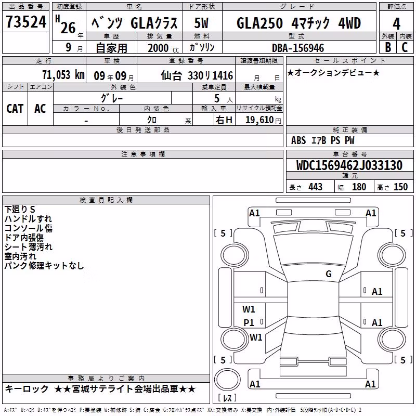The image size is (416, 416).
Task: Click the spare tire circle above レス
Action: pos(227,380)
